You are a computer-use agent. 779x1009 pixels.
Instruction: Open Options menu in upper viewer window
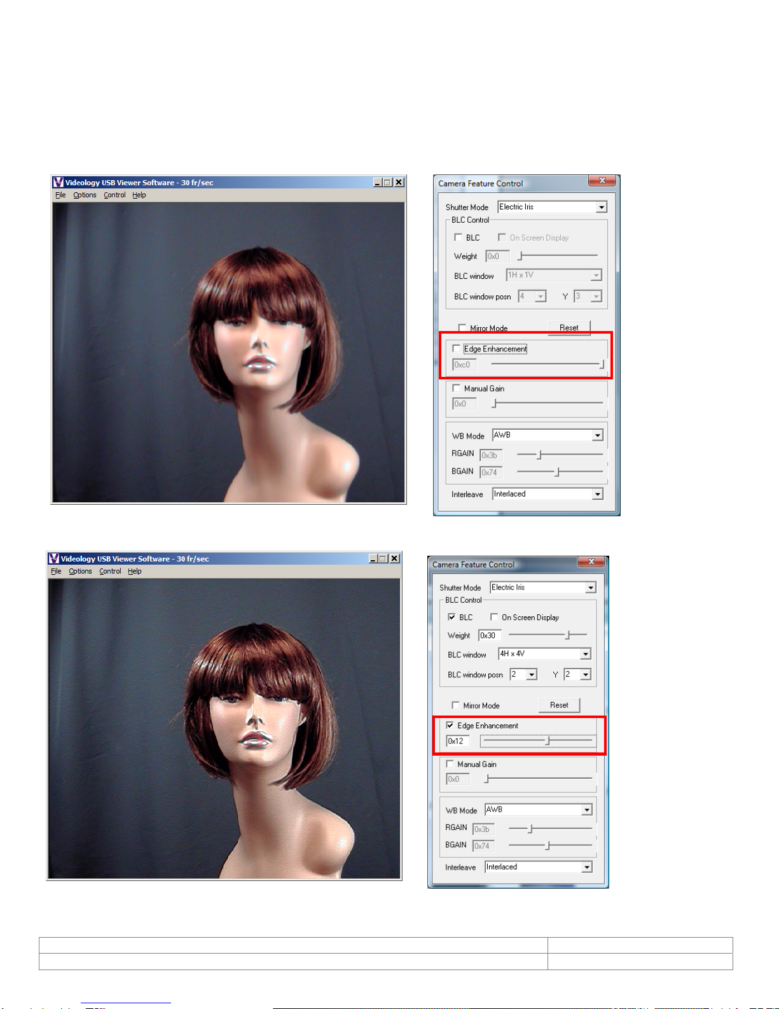[85, 195]
